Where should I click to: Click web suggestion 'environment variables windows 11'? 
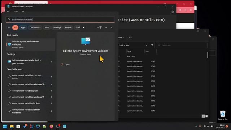(28, 97)
